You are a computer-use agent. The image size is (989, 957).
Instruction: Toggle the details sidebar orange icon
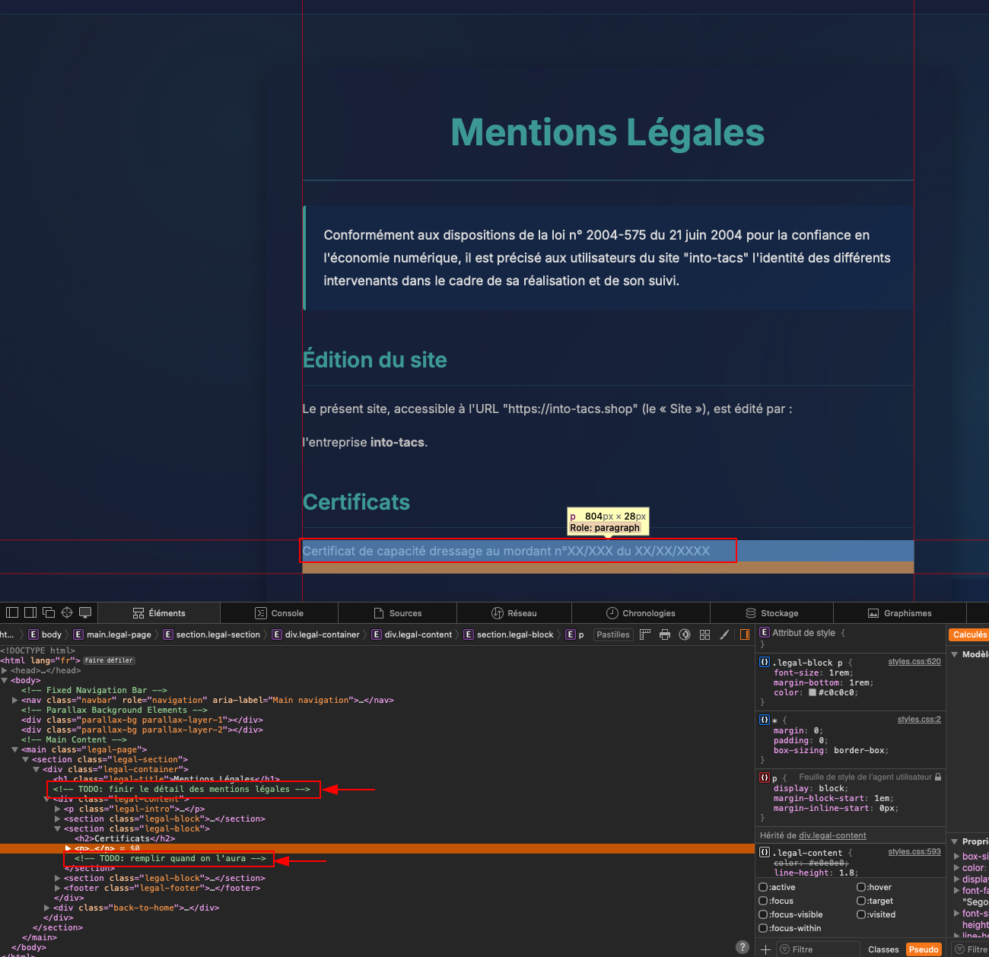(745, 634)
